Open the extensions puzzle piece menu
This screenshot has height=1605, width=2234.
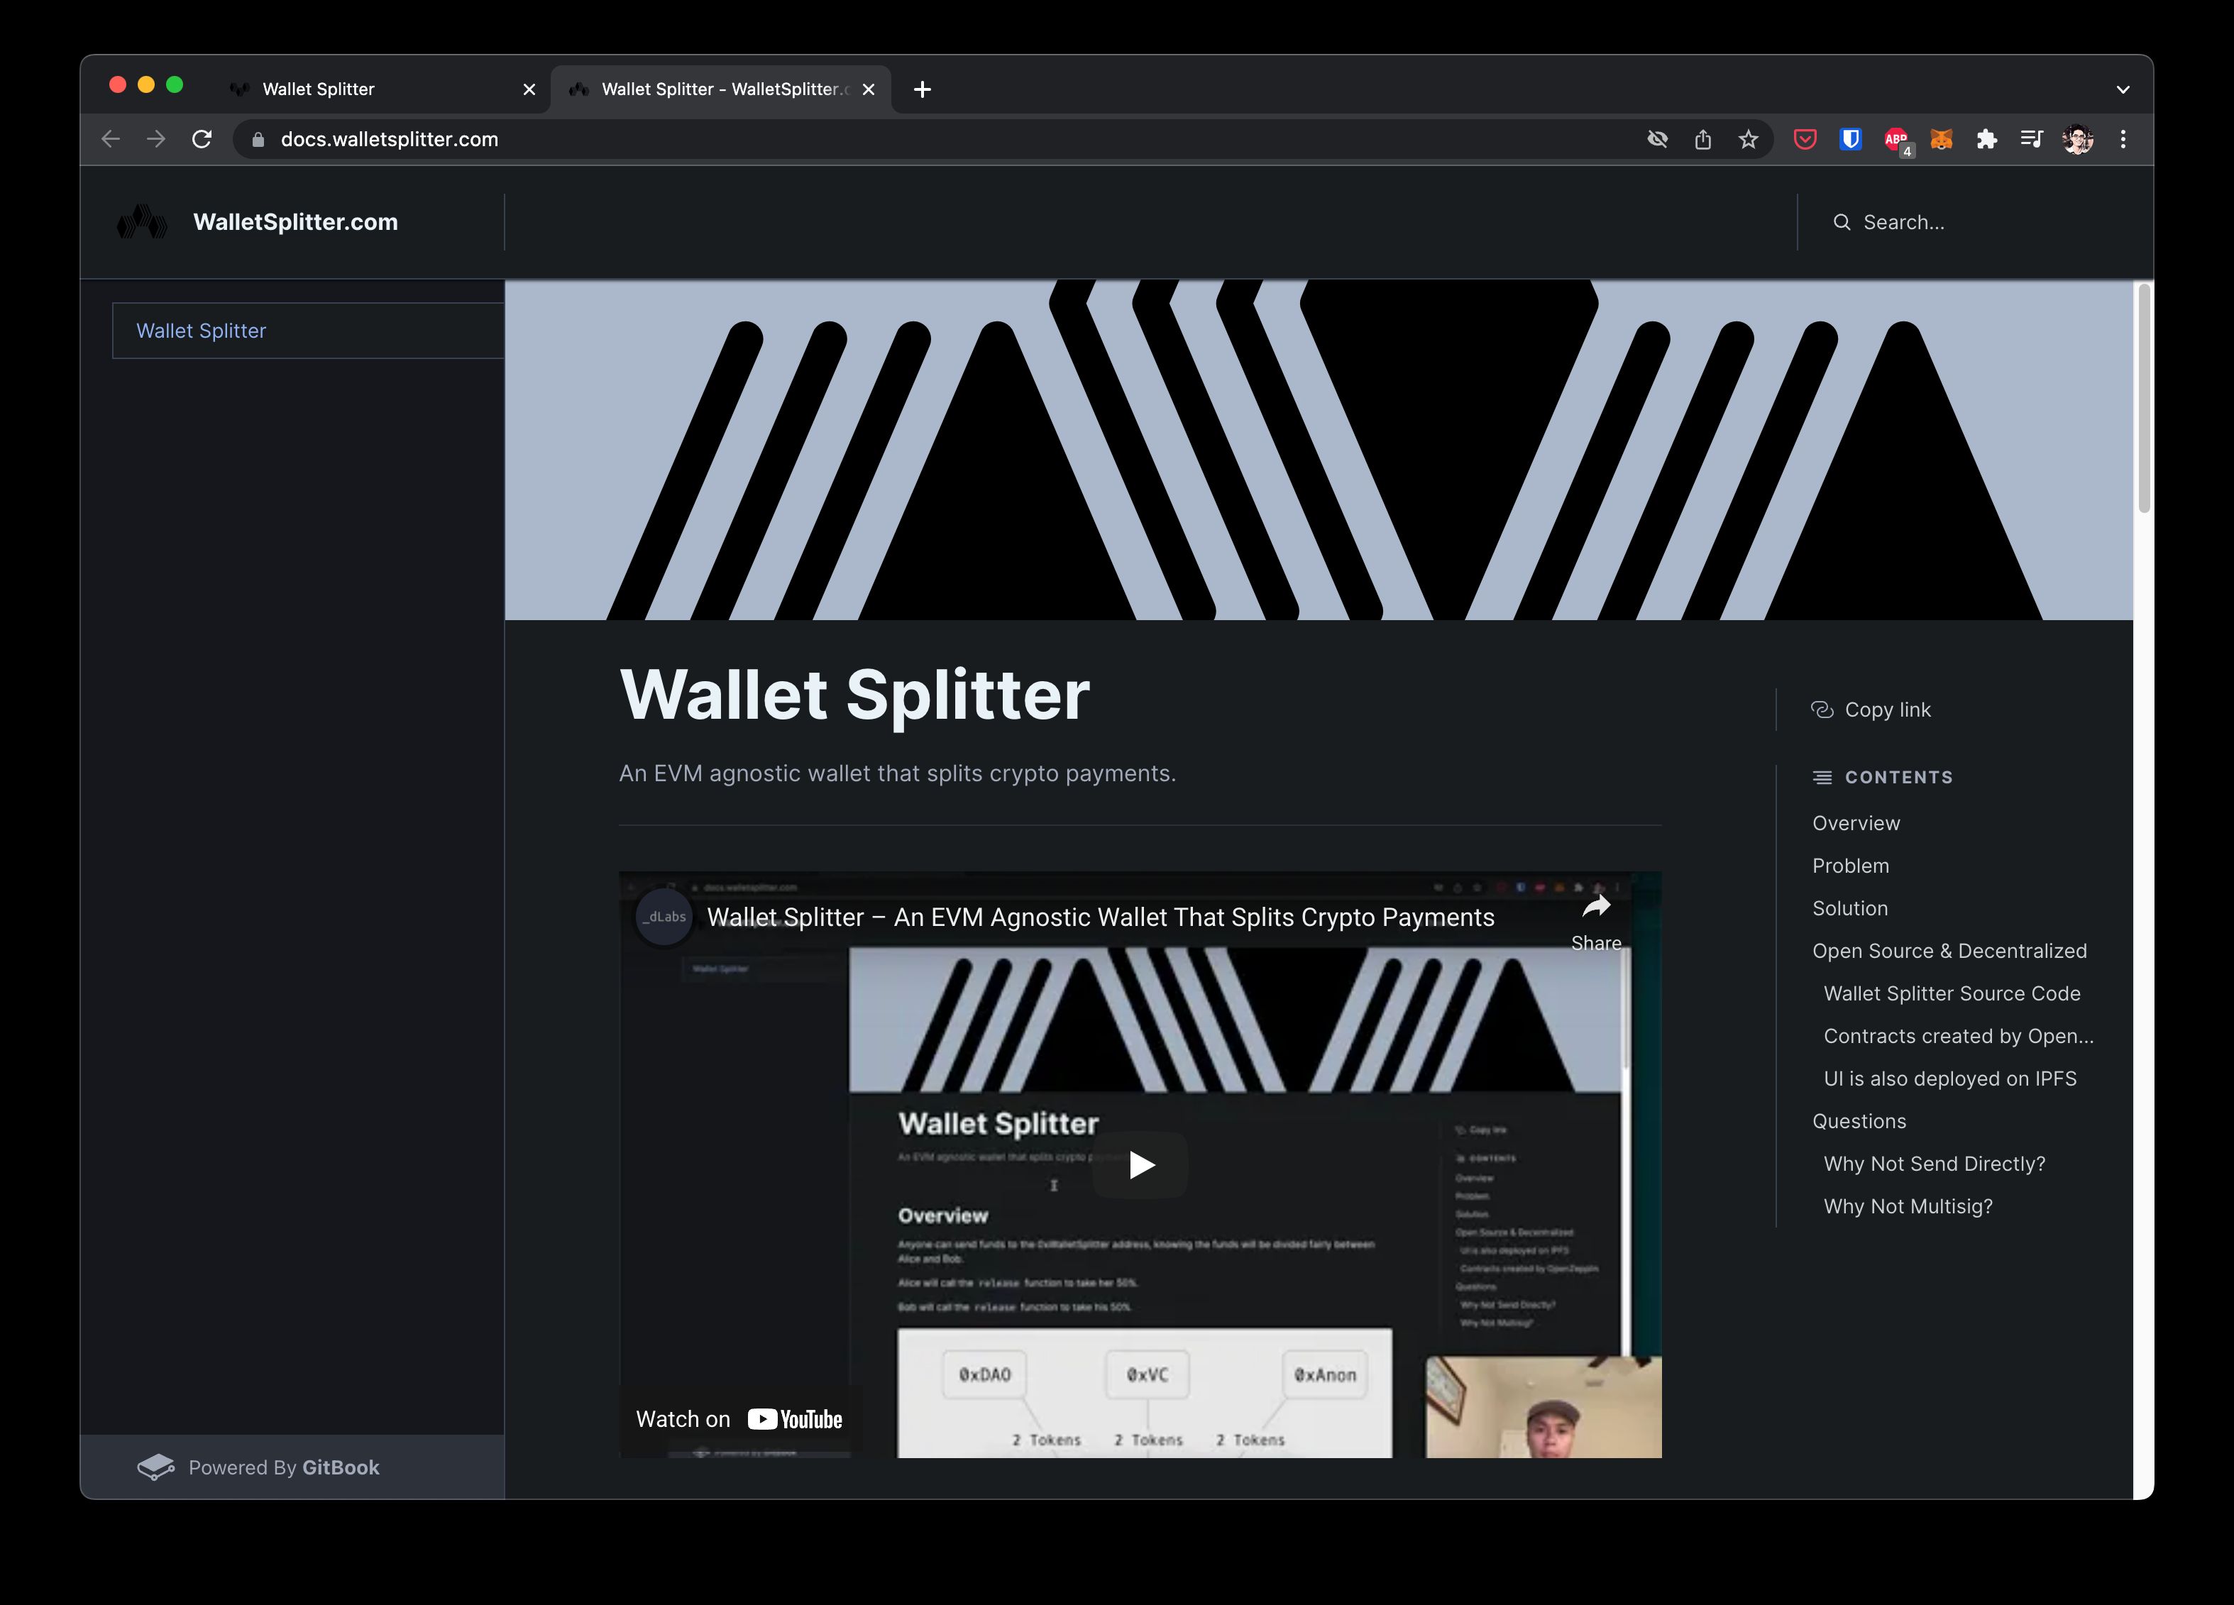coord(1987,140)
